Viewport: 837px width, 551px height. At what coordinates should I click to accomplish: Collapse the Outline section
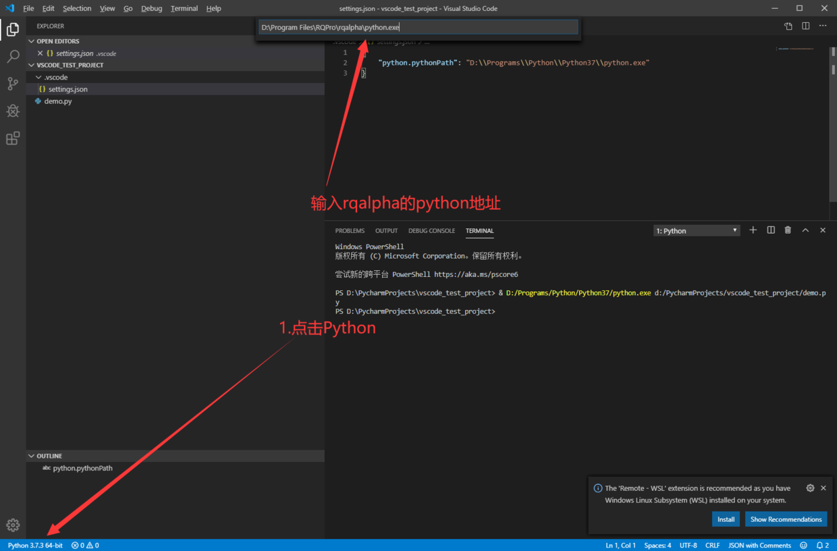(175, 456)
